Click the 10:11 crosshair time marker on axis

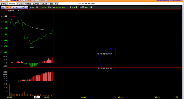point(37,97)
